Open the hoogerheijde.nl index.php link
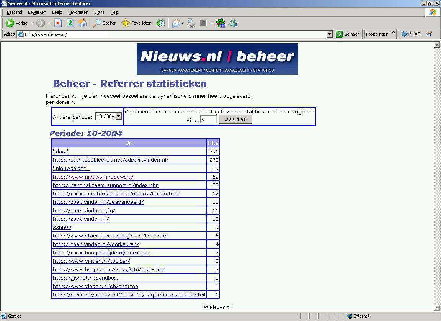Viewport: 441px width, 321px height. [x=101, y=253]
